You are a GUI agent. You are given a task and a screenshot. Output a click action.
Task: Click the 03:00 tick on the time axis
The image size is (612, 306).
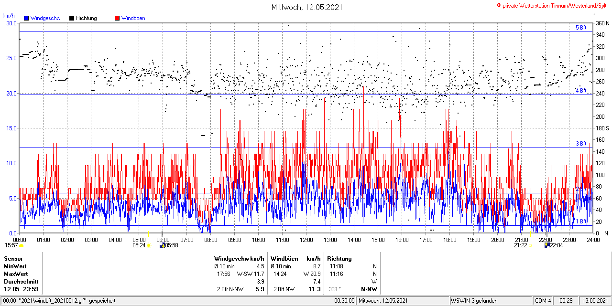tap(91, 240)
